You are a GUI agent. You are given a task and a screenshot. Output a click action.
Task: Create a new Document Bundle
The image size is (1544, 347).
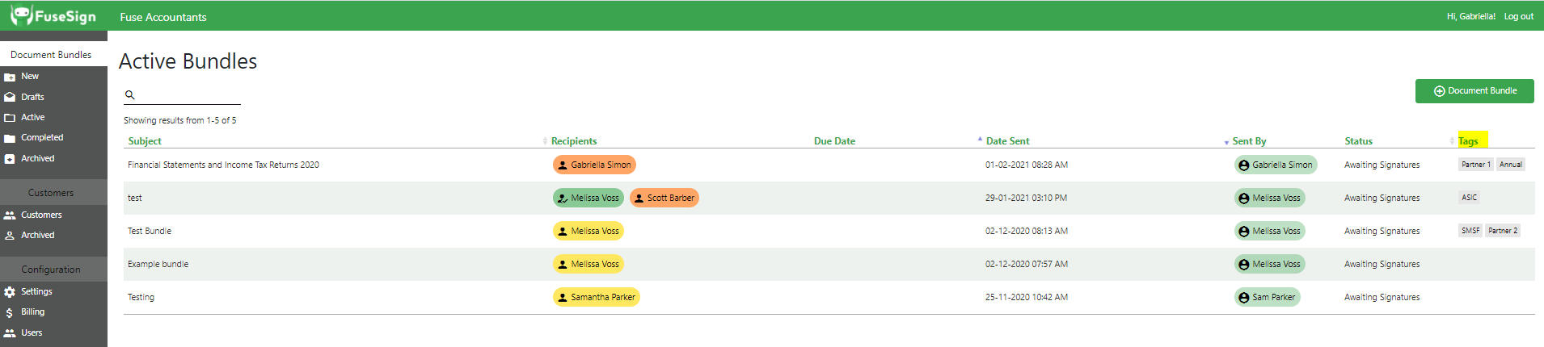click(1474, 91)
